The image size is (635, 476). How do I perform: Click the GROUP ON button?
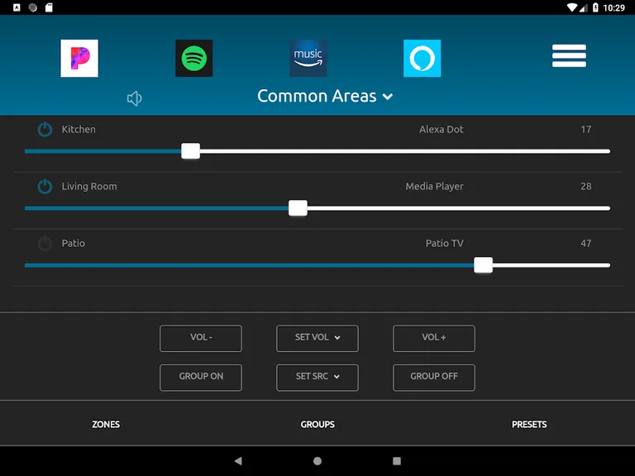pyautogui.click(x=201, y=377)
